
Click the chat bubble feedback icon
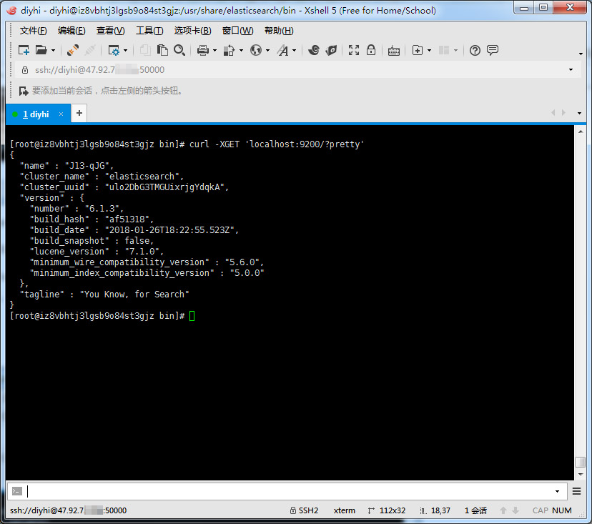coord(493,50)
